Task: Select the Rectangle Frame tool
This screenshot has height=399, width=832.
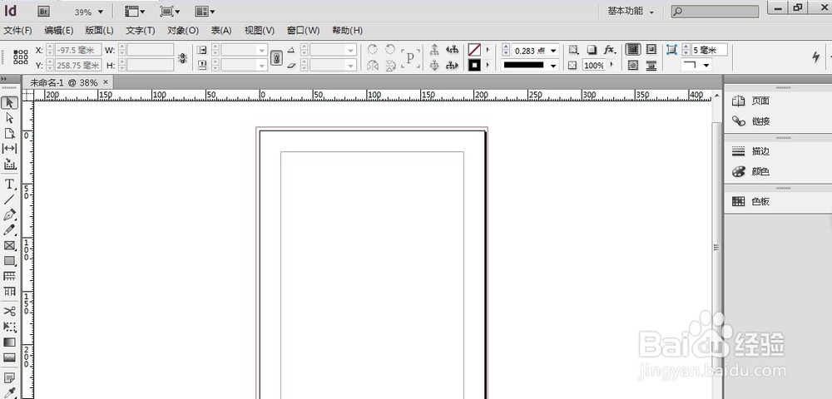Action: 9,246
